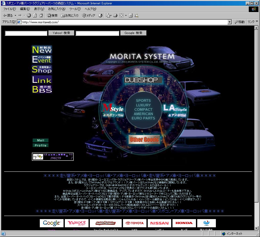Open the Mail icon dropdown arrow
Viewport: 260px width, 237px height.
tap(111, 15)
